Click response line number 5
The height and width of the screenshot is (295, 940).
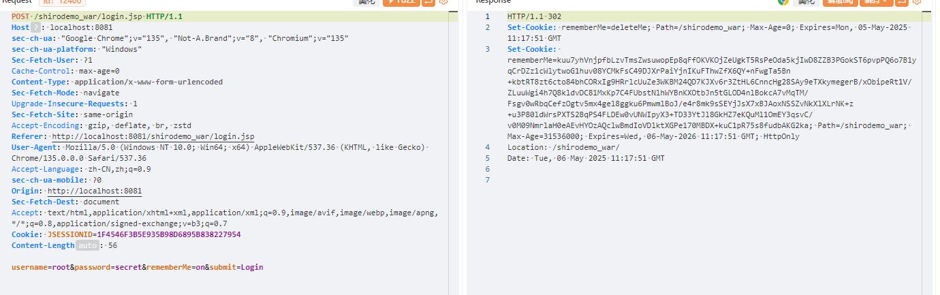[x=487, y=158]
